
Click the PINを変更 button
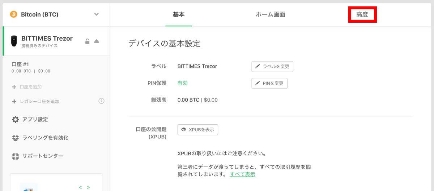pyautogui.click(x=269, y=83)
